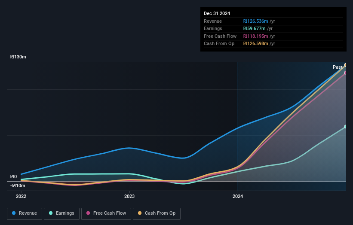353x225 pixels.
Task: Click the ₪126.598m cash from op value
Action: click(255, 44)
